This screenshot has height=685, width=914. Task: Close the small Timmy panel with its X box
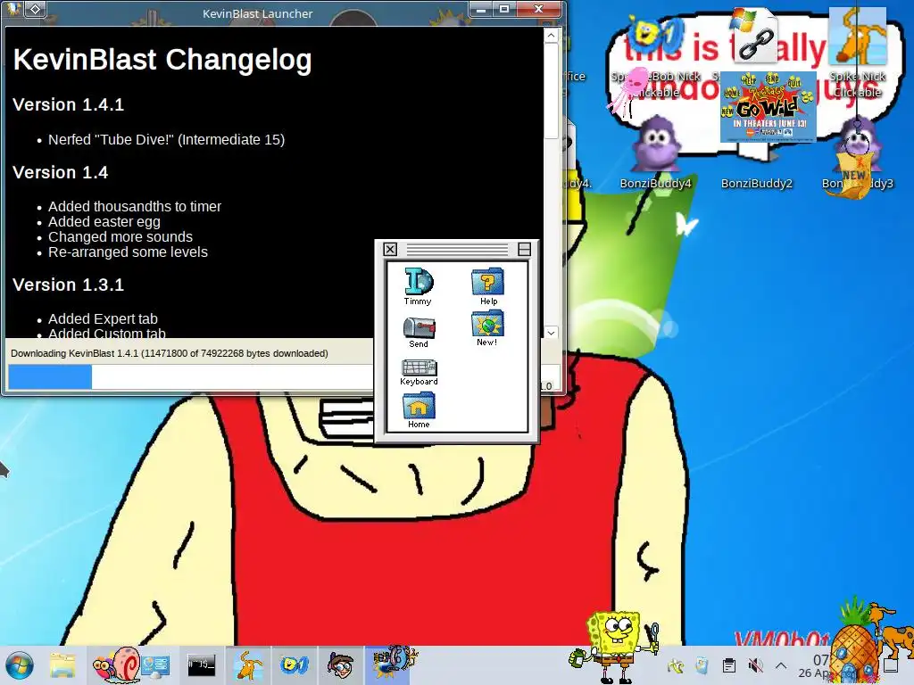click(x=391, y=250)
